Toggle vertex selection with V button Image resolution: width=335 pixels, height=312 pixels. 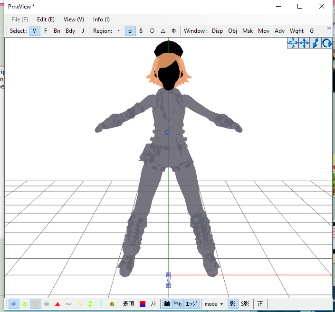[34, 31]
